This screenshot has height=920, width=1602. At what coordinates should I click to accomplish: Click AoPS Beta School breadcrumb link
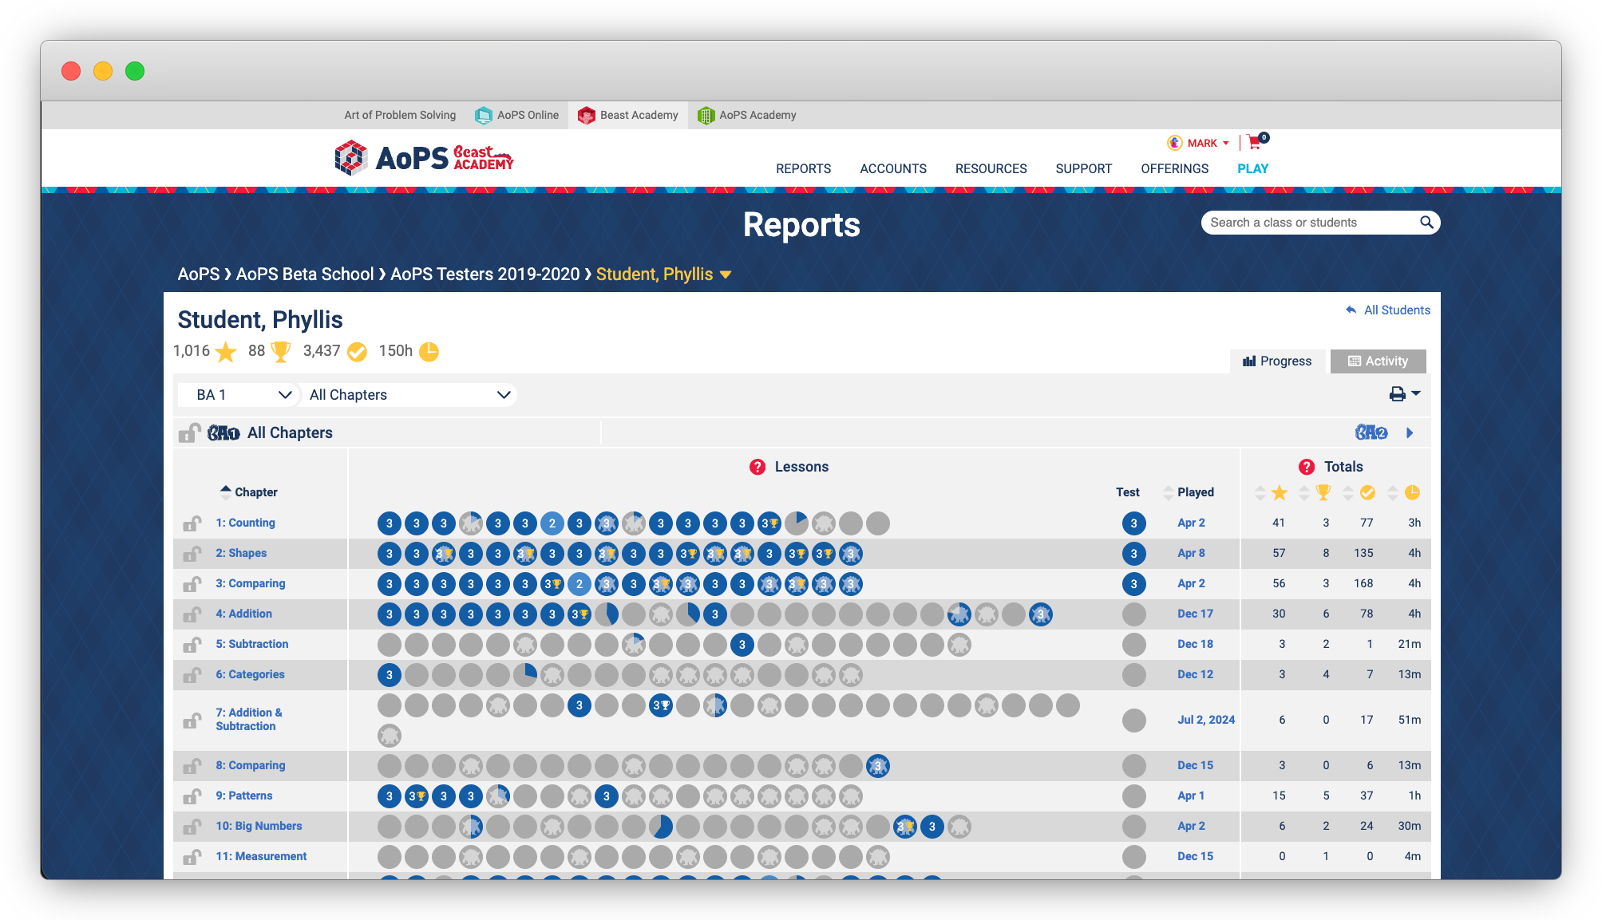click(305, 274)
